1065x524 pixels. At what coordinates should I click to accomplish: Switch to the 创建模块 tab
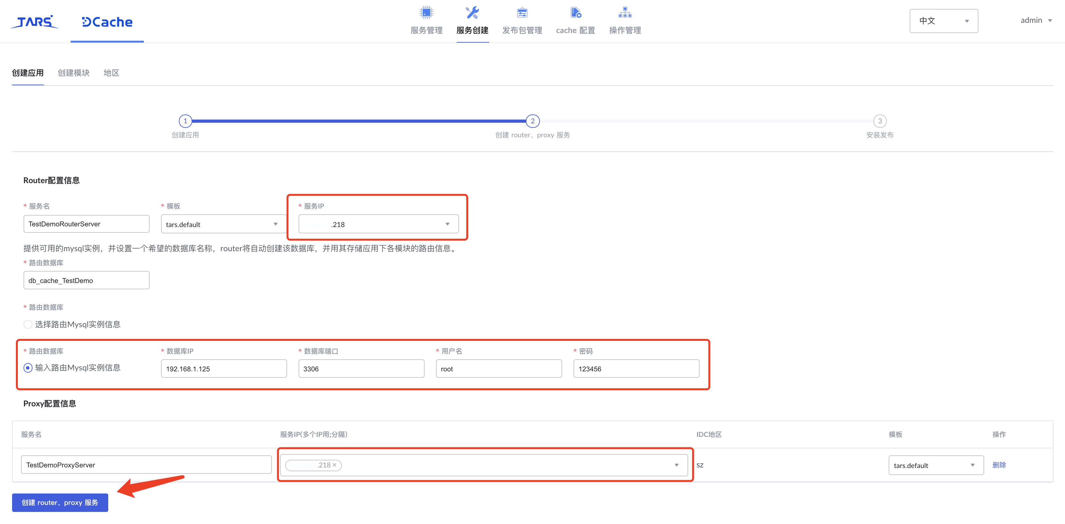(x=74, y=73)
